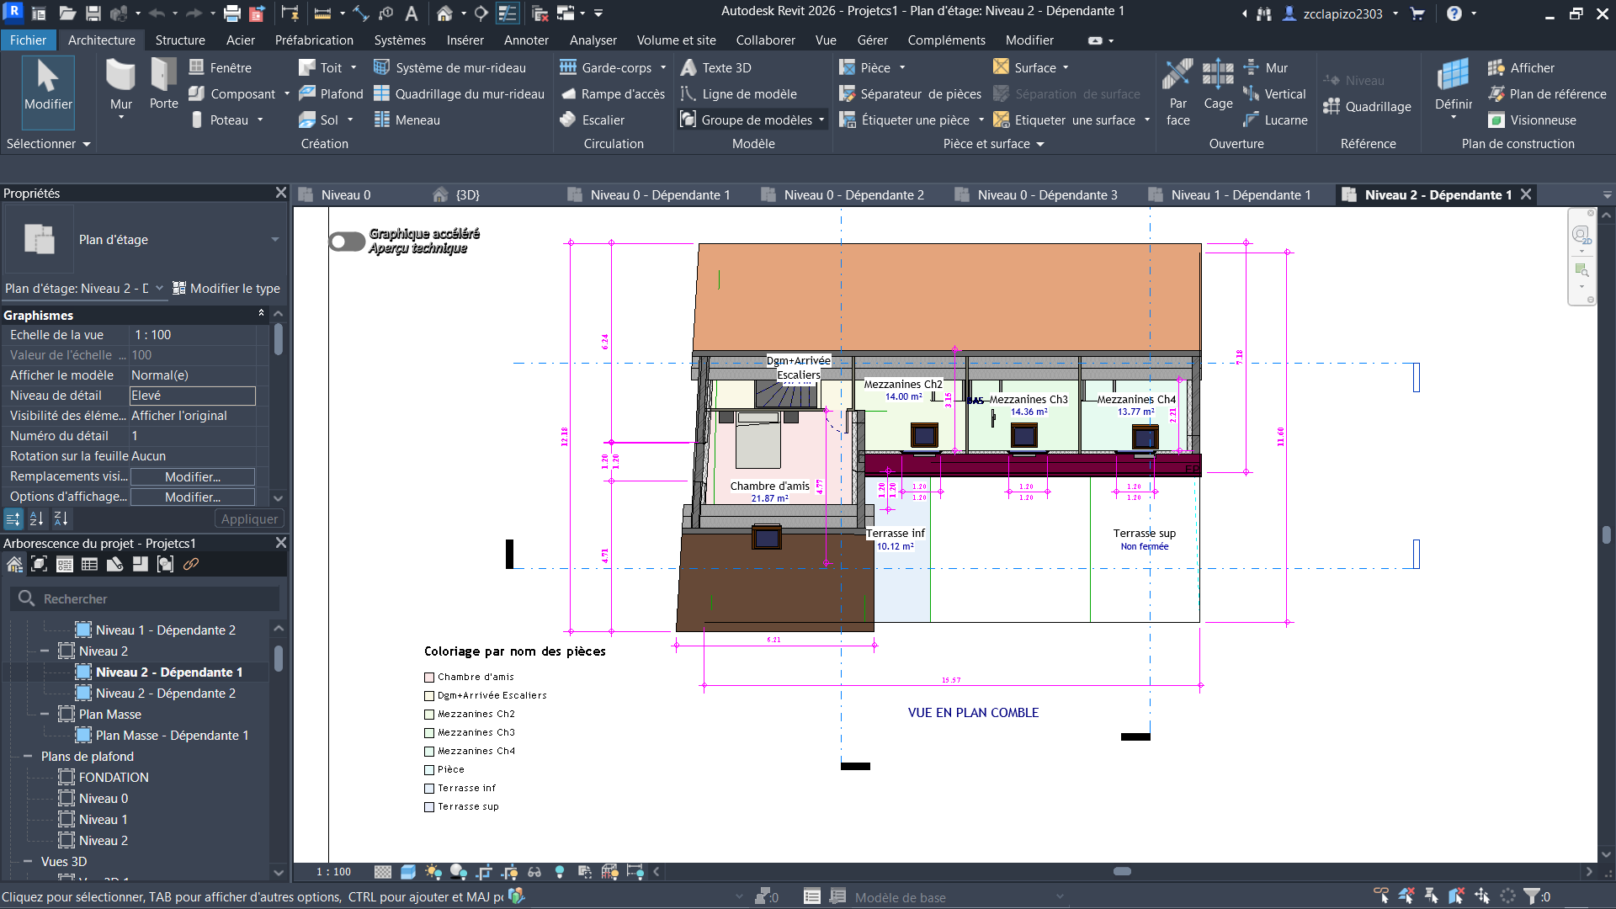Click the Chambre d'amis legend swatch
The height and width of the screenshot is (909, 1616).
(x=429, y=678)
